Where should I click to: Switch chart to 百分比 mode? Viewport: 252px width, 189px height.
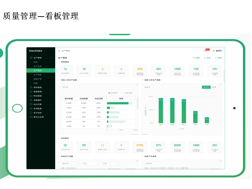[x=206, y=87]
